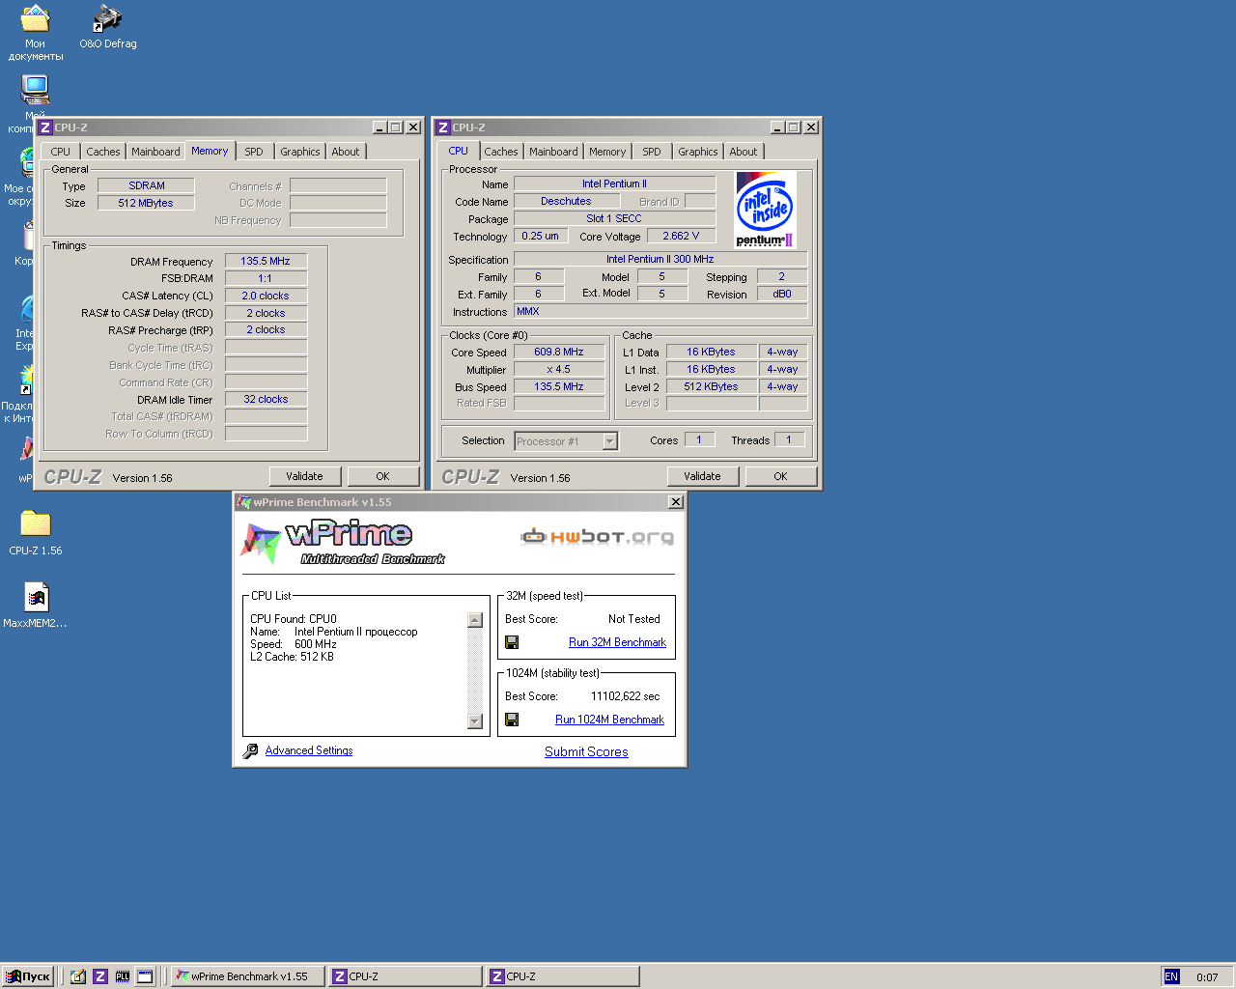Activate the second CPU-Z taskbar button

point(562,976)
